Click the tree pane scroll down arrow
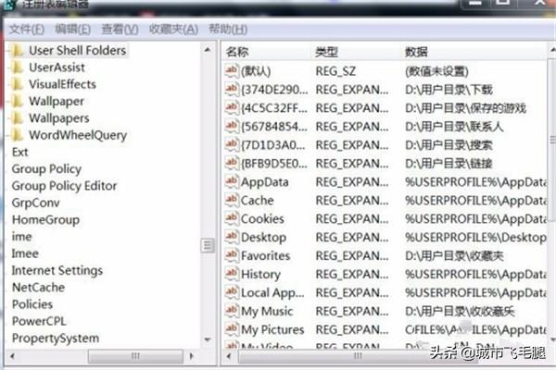 point(208,339)
